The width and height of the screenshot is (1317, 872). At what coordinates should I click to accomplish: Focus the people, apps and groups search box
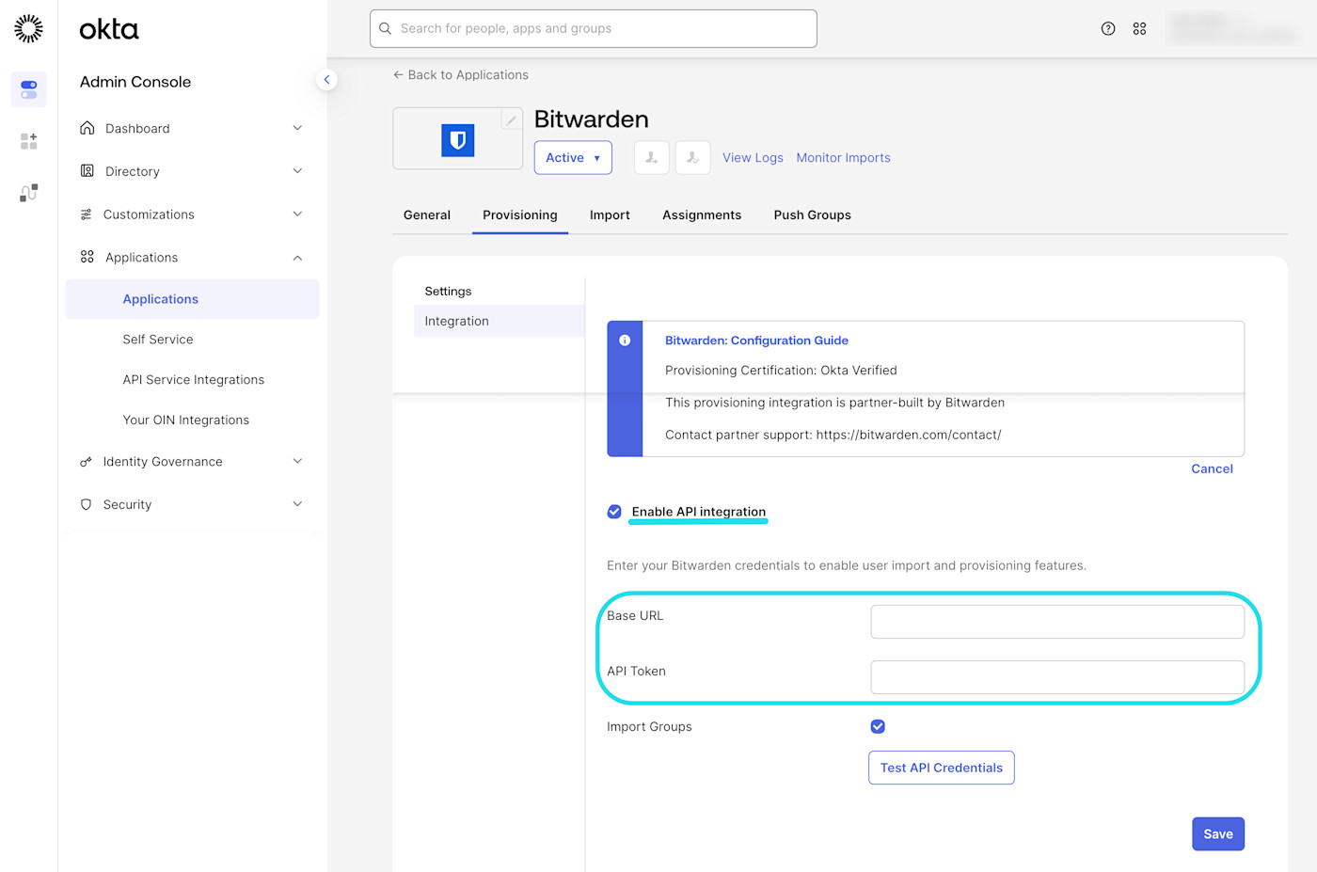pos(594,28)
